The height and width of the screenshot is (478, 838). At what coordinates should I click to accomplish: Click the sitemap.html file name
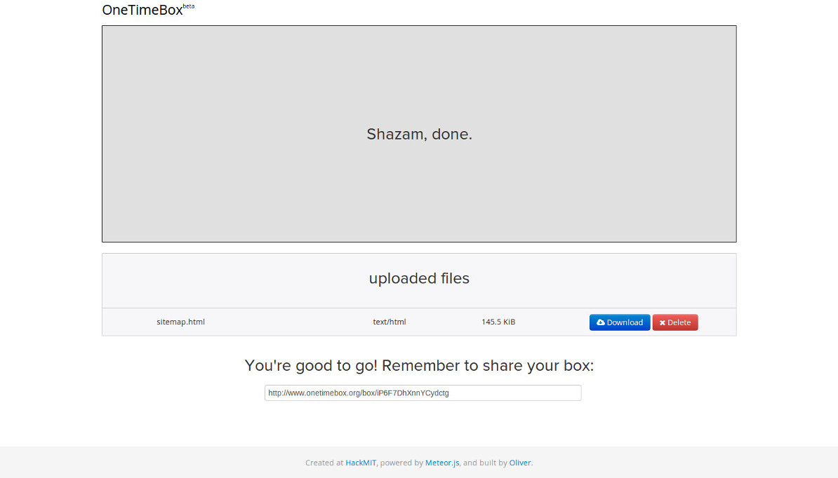click(180, 322)
